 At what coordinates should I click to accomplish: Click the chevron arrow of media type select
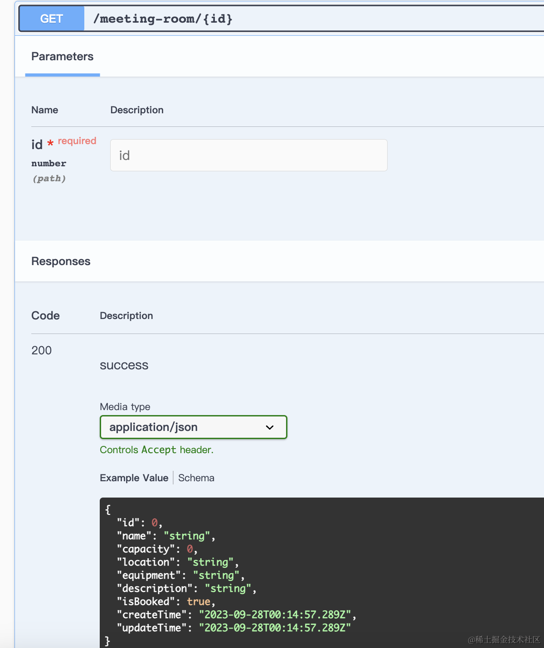click(270, 427)
